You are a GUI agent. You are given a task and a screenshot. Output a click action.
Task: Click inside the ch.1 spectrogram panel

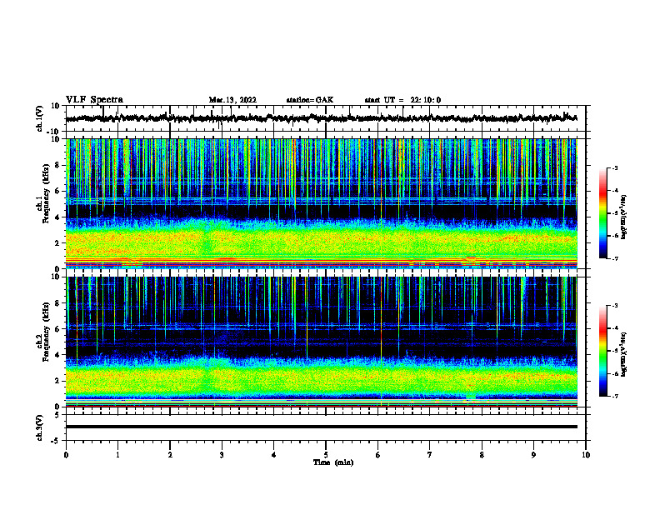coord(322,203)
